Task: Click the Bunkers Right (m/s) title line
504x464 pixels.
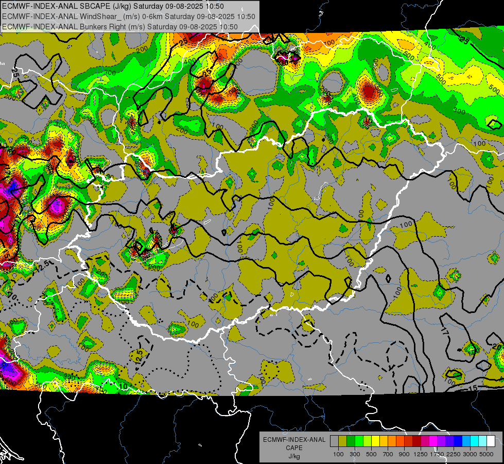Action: (x=119, y=27)
